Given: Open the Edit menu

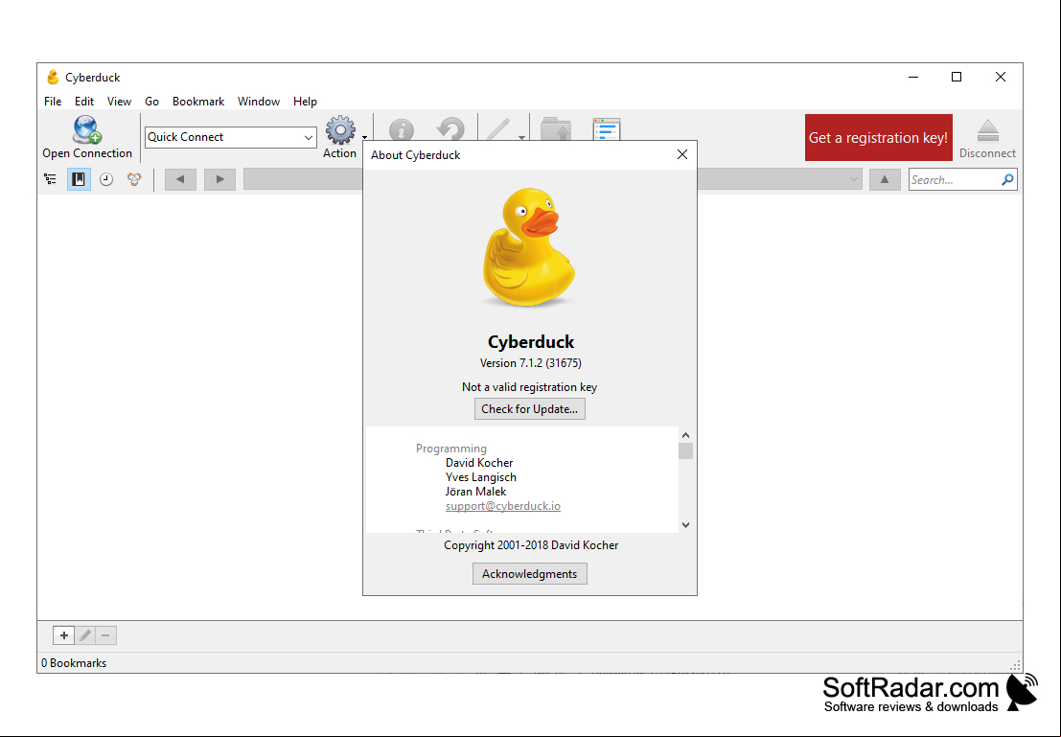Looking at the screenshot, I should coord(84,102).
